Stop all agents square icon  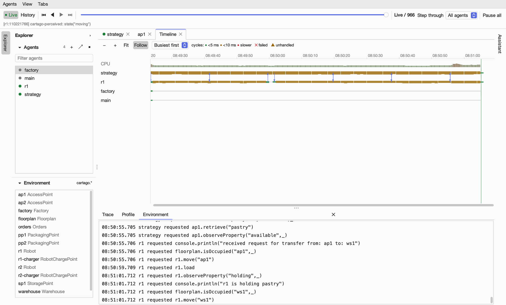(89, 47)
